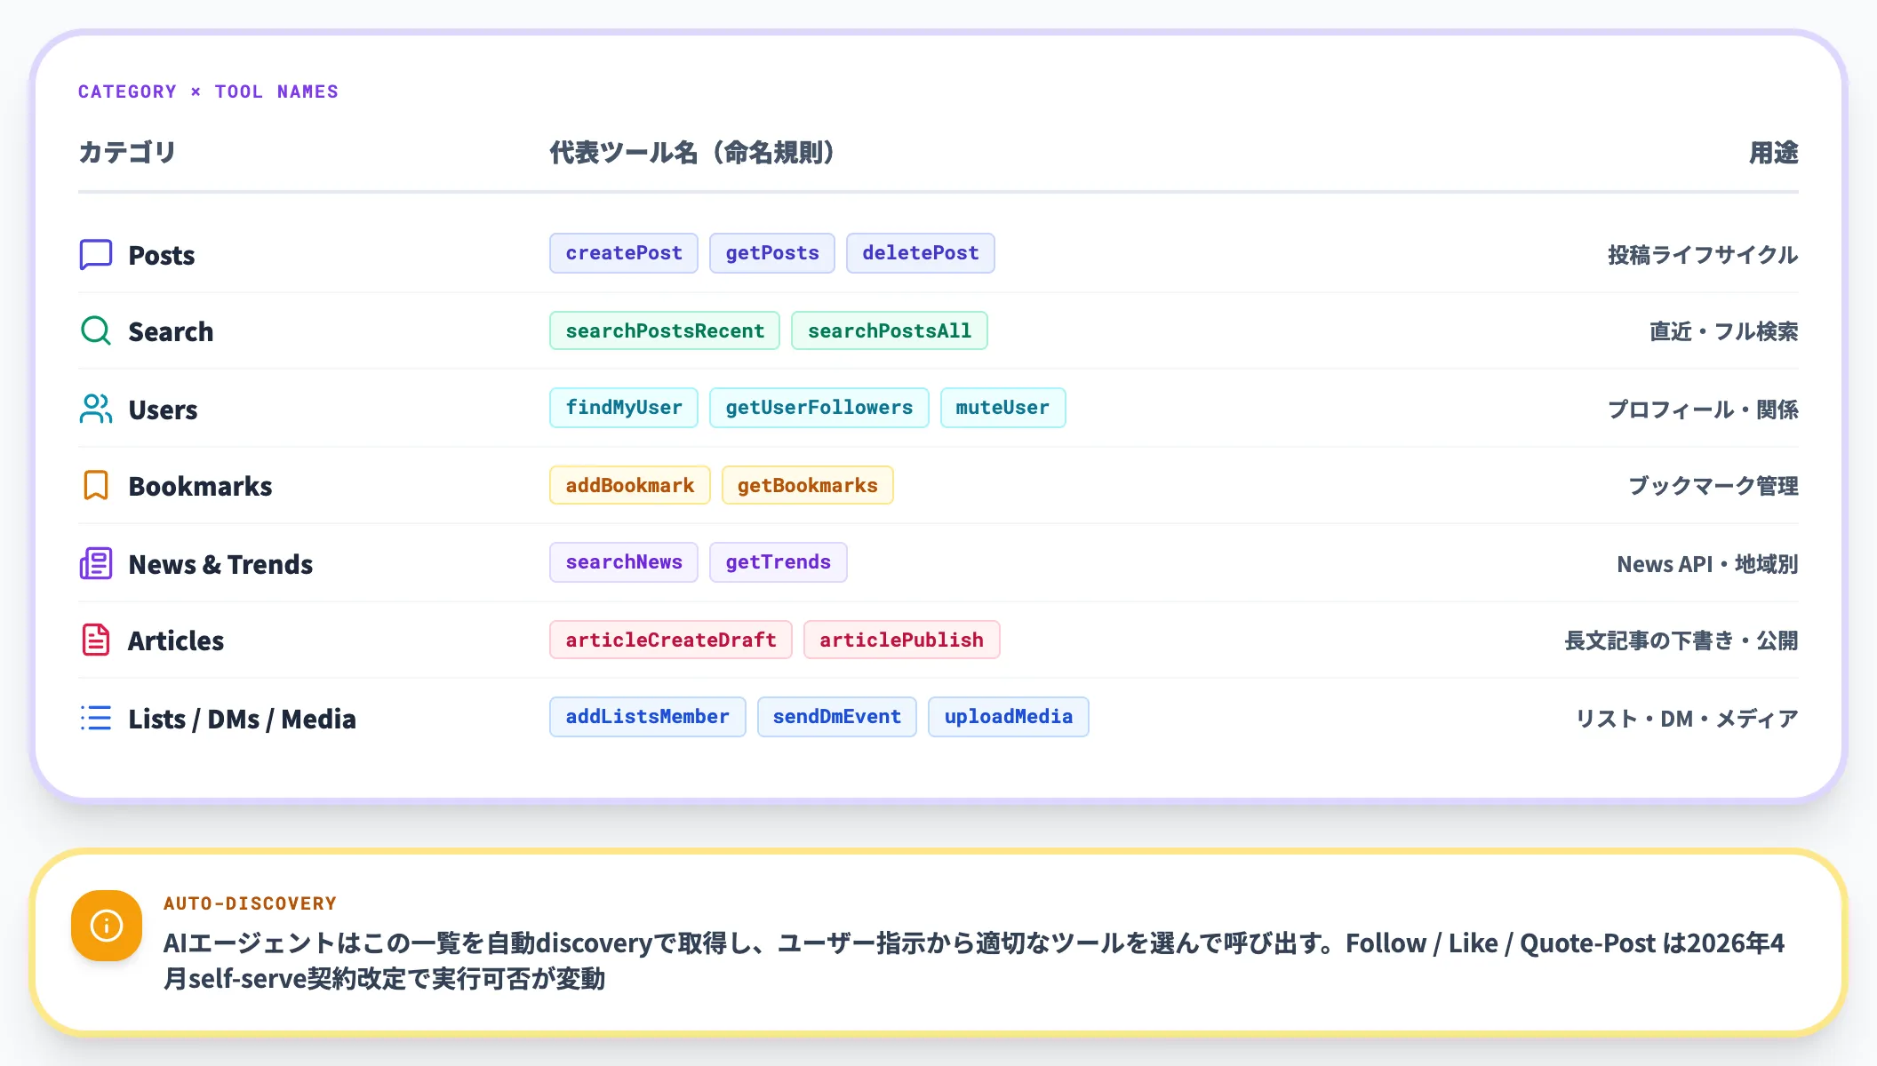The image size is (1877, 1066).
Task: Click the orange info icon in Auto-Discovery
Action: [107, 926]
